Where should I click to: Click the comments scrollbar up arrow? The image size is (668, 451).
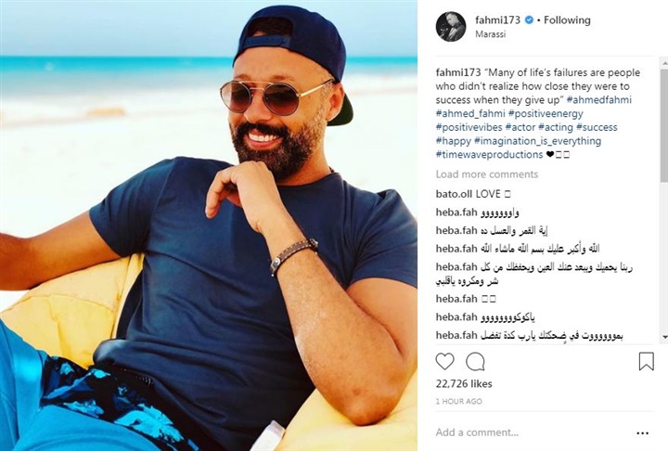664,63
